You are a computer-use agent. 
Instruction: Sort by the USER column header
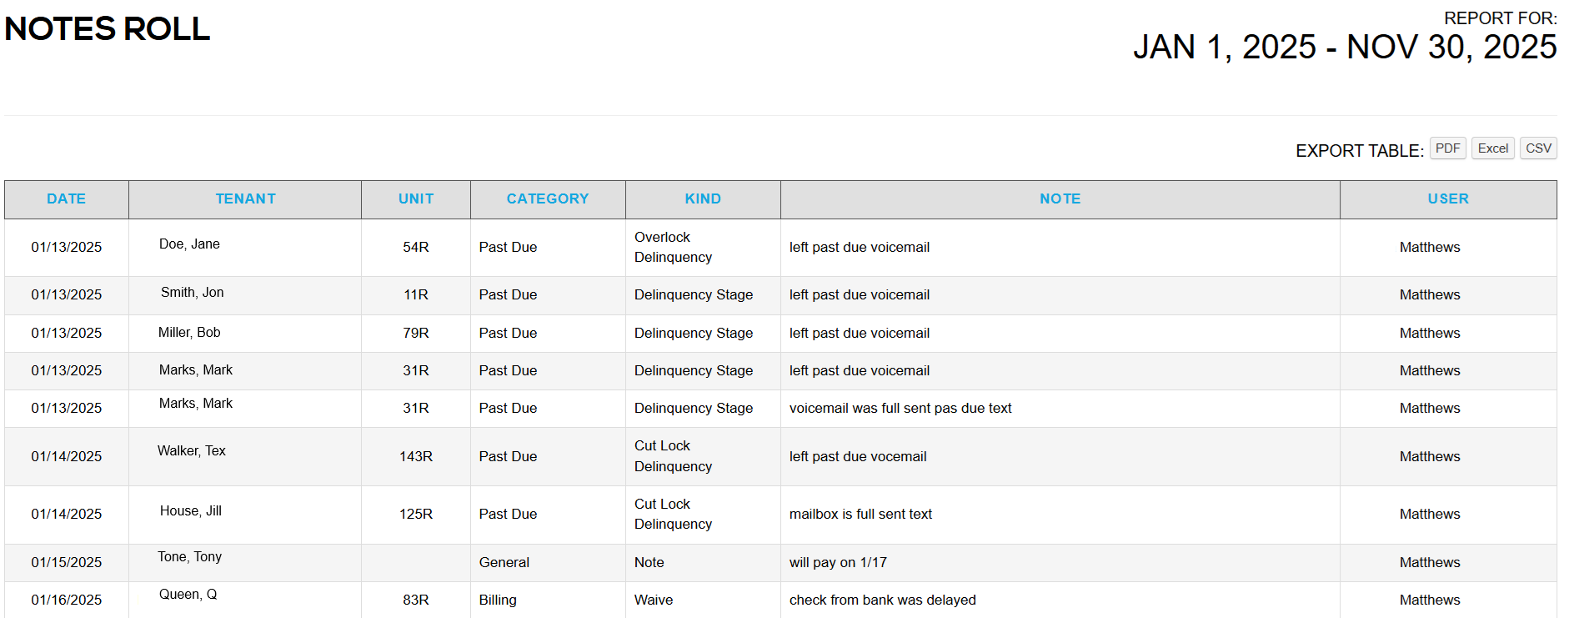(1448, 199)
